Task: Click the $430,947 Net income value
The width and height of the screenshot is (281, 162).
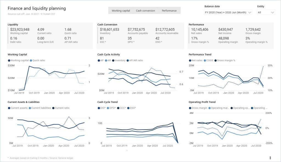Action: [x=226, y=30]
